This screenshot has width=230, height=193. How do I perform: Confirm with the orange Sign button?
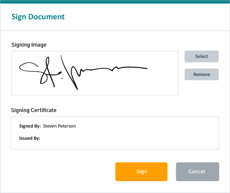pos(141,172)
